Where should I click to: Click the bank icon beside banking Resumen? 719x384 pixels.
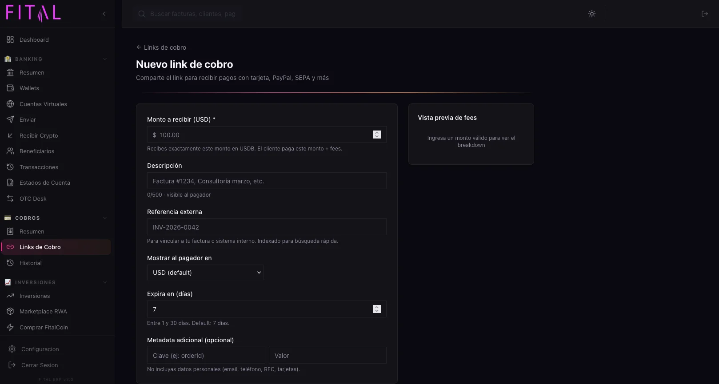(x=10, y=72)
